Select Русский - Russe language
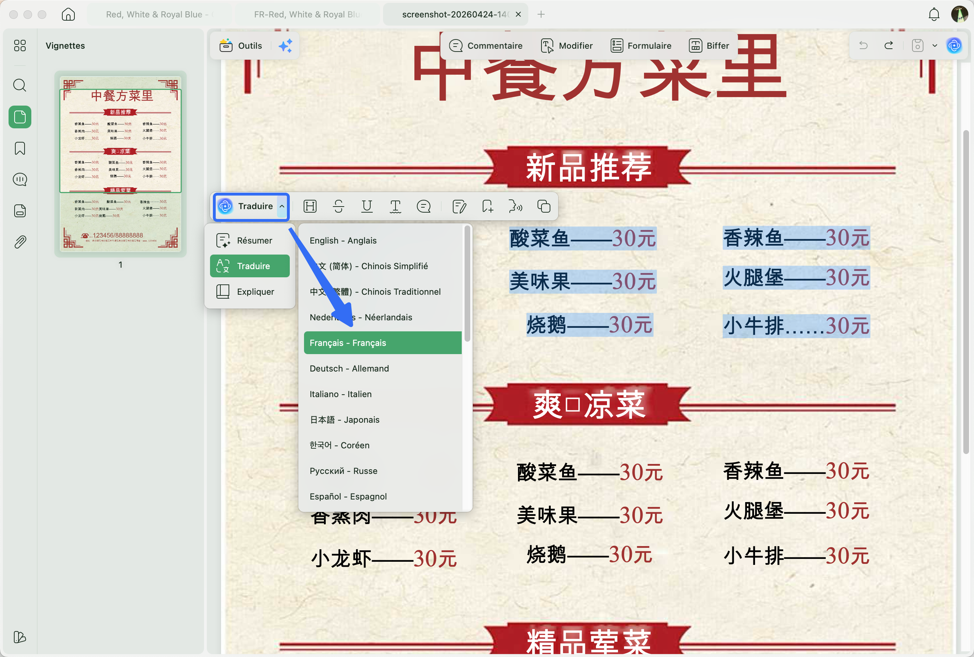The height and width of the screenshot is (657, 974). 383,471
